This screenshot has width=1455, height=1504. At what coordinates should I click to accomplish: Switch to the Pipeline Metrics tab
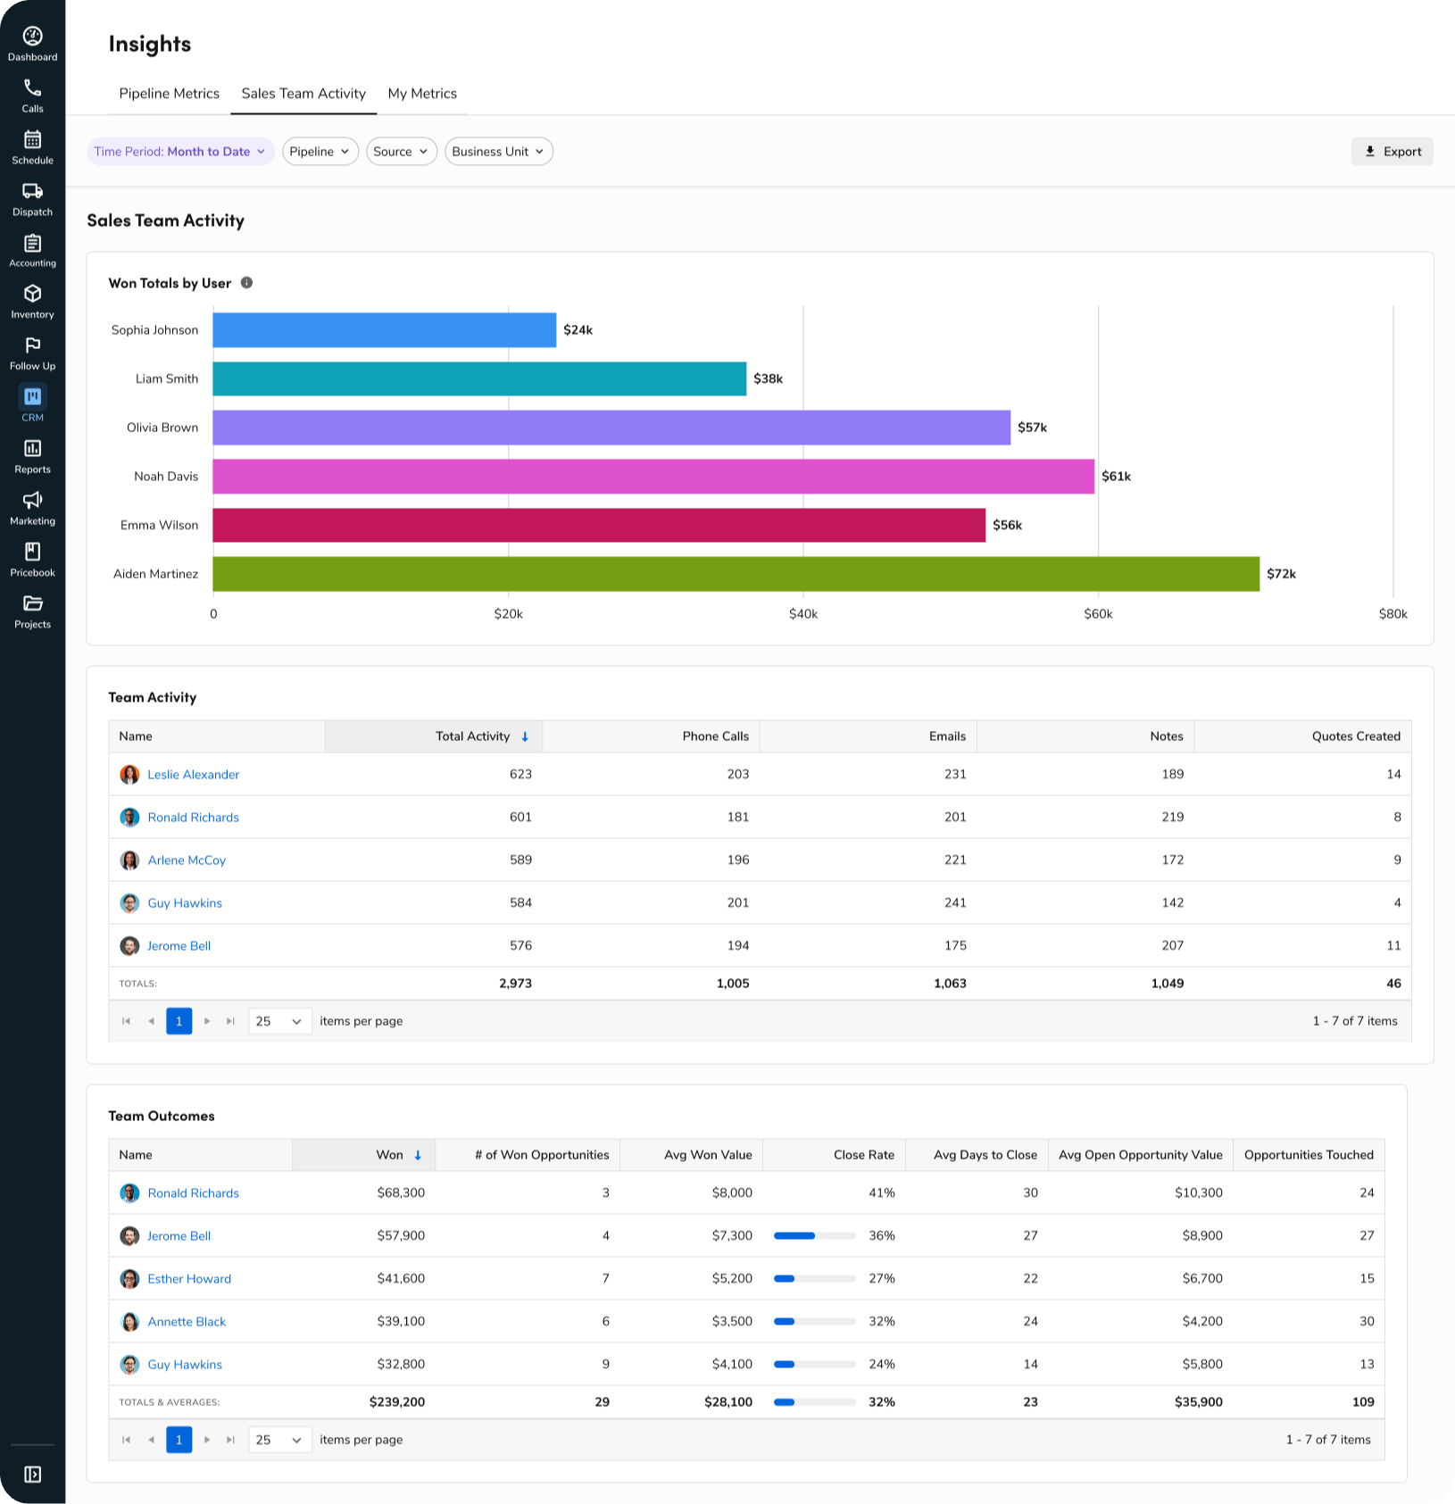click(169, 93)
